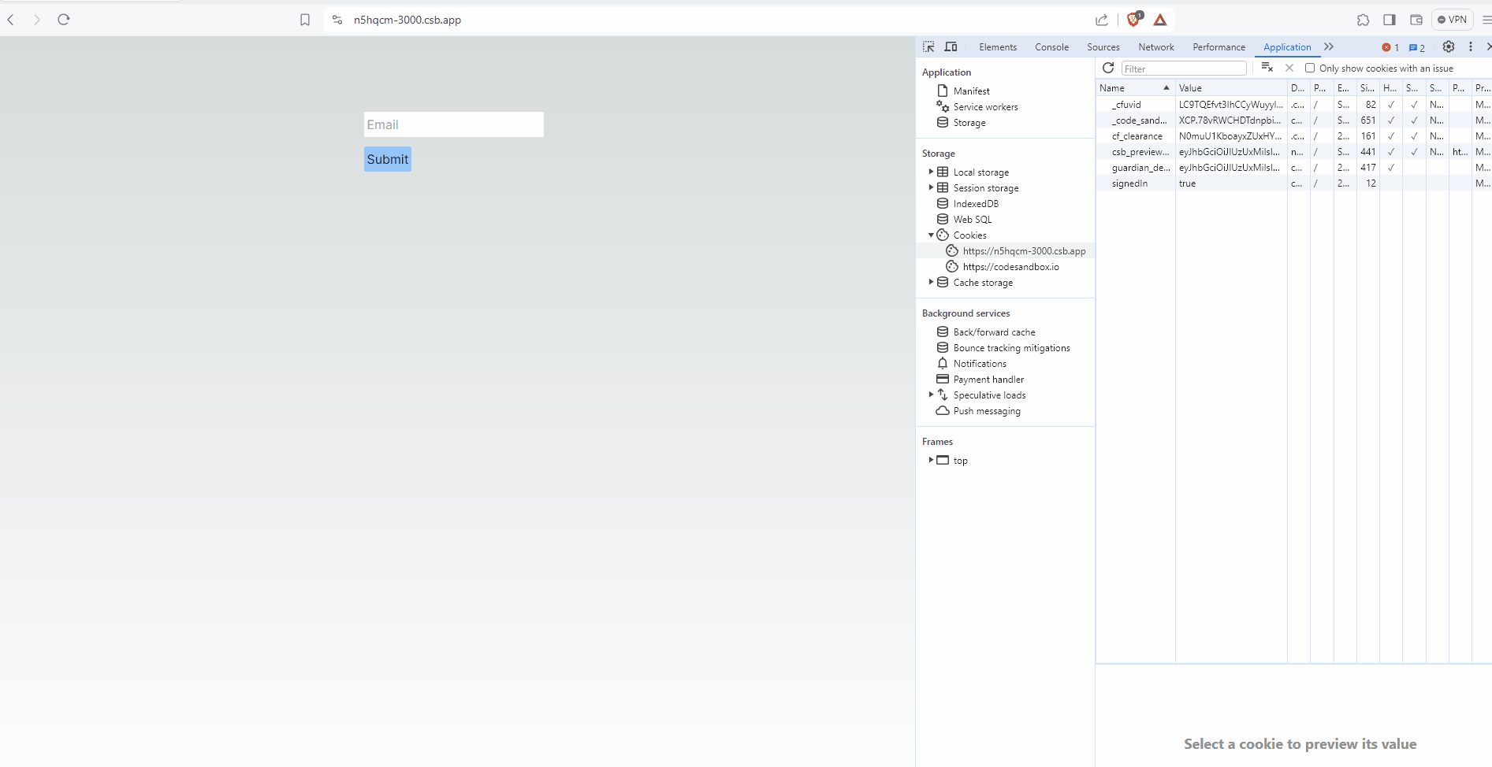The width and height of the screenshot is (1492, 767).
Task: Bookmark this page icon
Action: click(x=305, y=20)
